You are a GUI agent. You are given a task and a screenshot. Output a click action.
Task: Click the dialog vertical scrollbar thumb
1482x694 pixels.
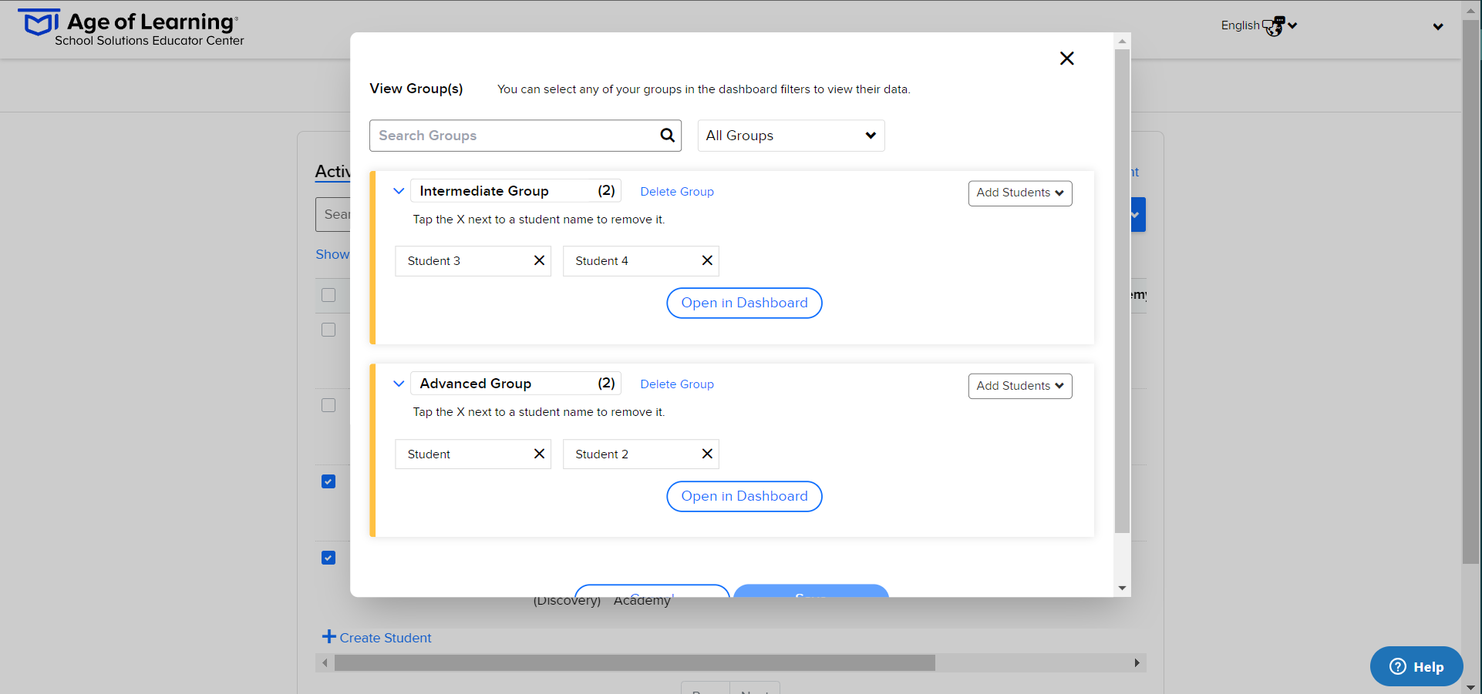point(1122,291)
